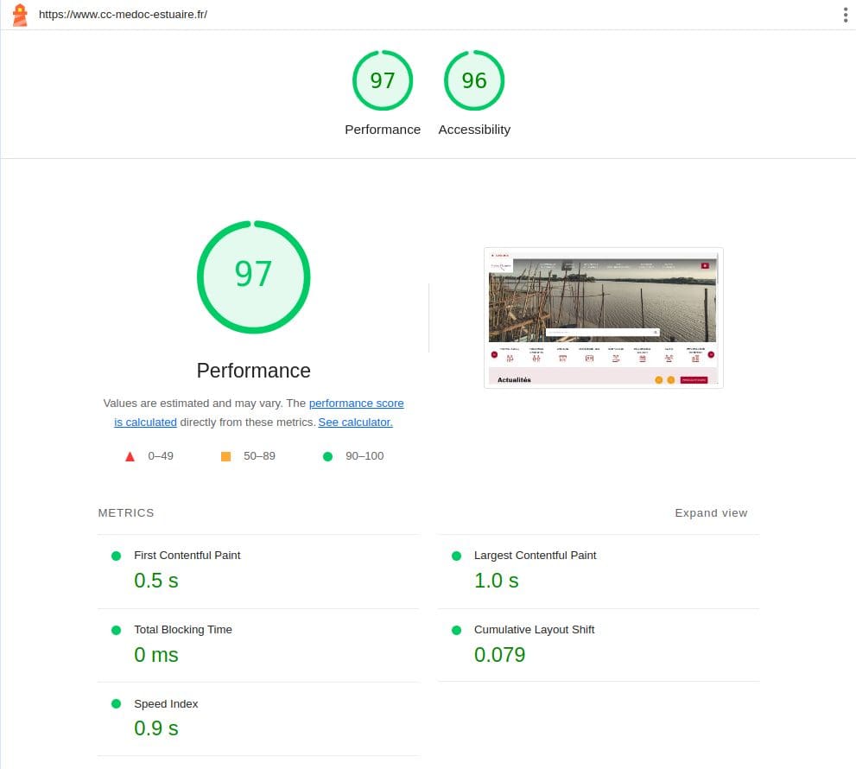This screenshot has height=769, width=856.
Task: Toggle Expand view for metrics
Action: click(710, 513)
